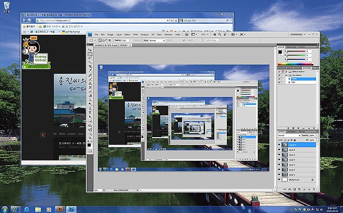The height and width of the screenshot is (213, 343).
Task: Switch to the Channels panel tab
Action: tap(292, 132)
